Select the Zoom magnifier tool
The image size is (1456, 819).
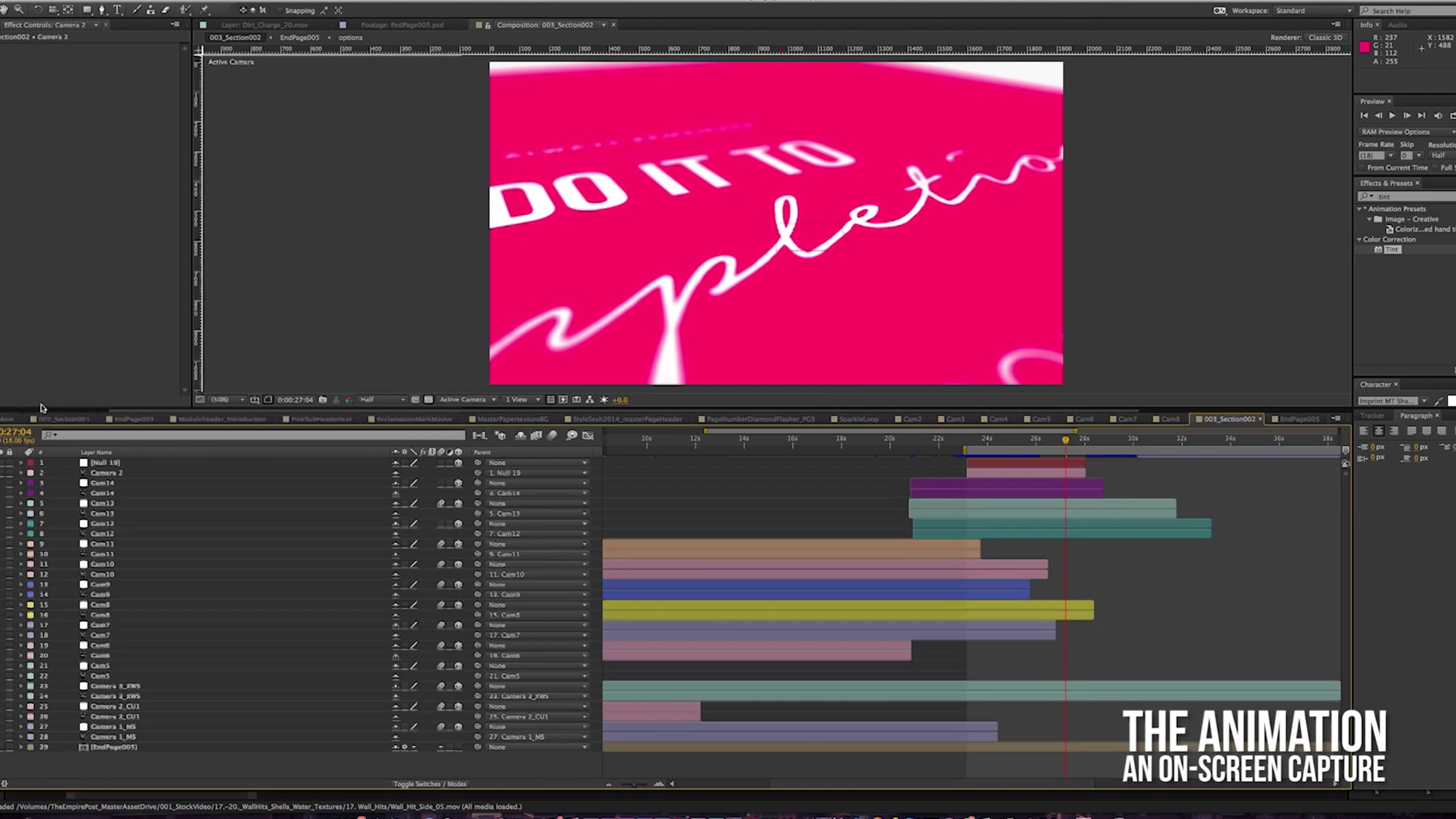[19, 10]
